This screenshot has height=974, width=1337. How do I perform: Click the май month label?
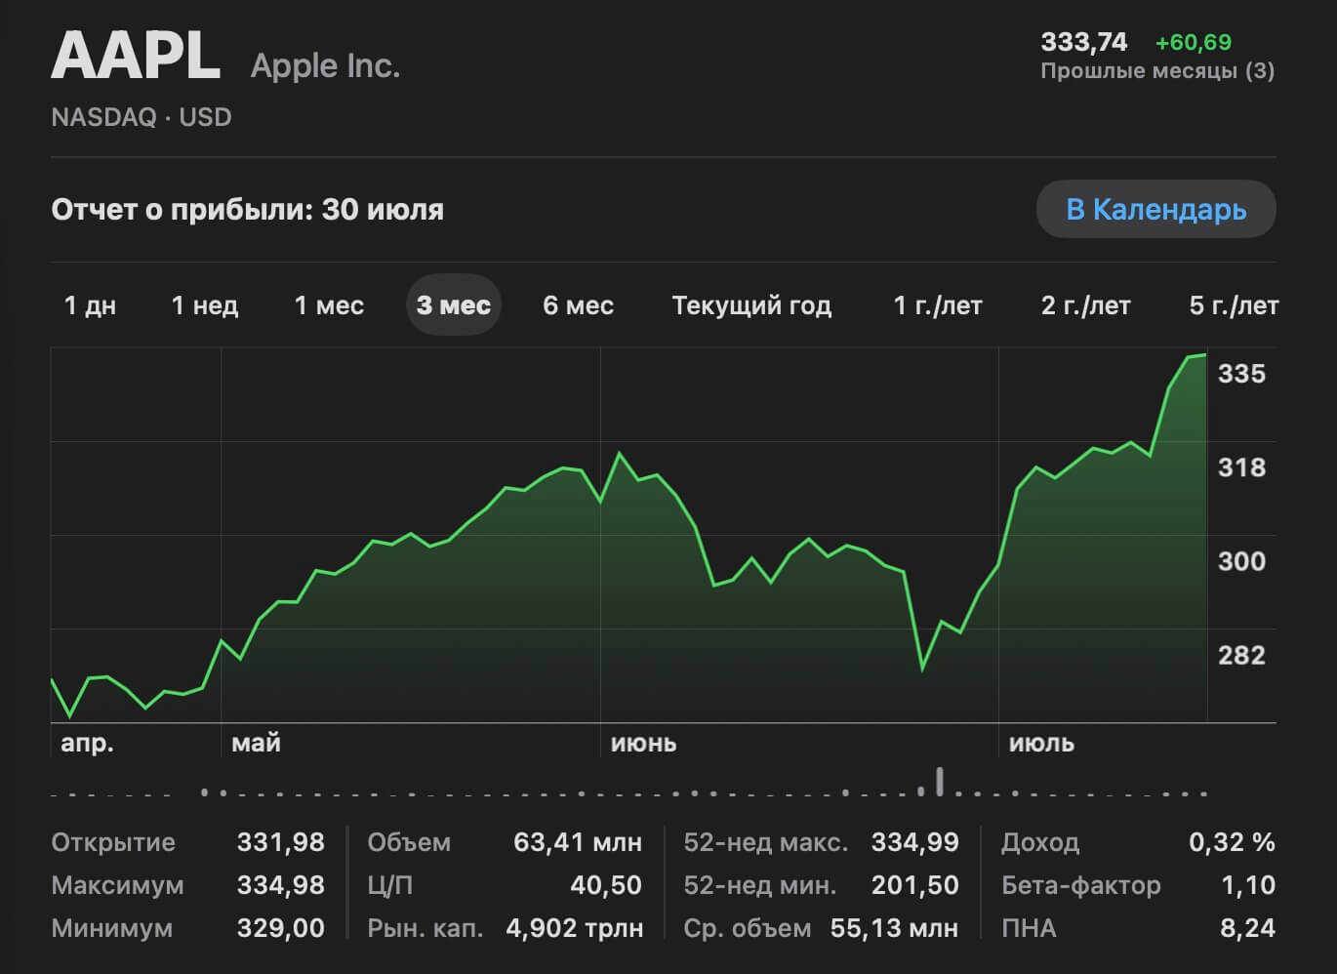(256, 743)
